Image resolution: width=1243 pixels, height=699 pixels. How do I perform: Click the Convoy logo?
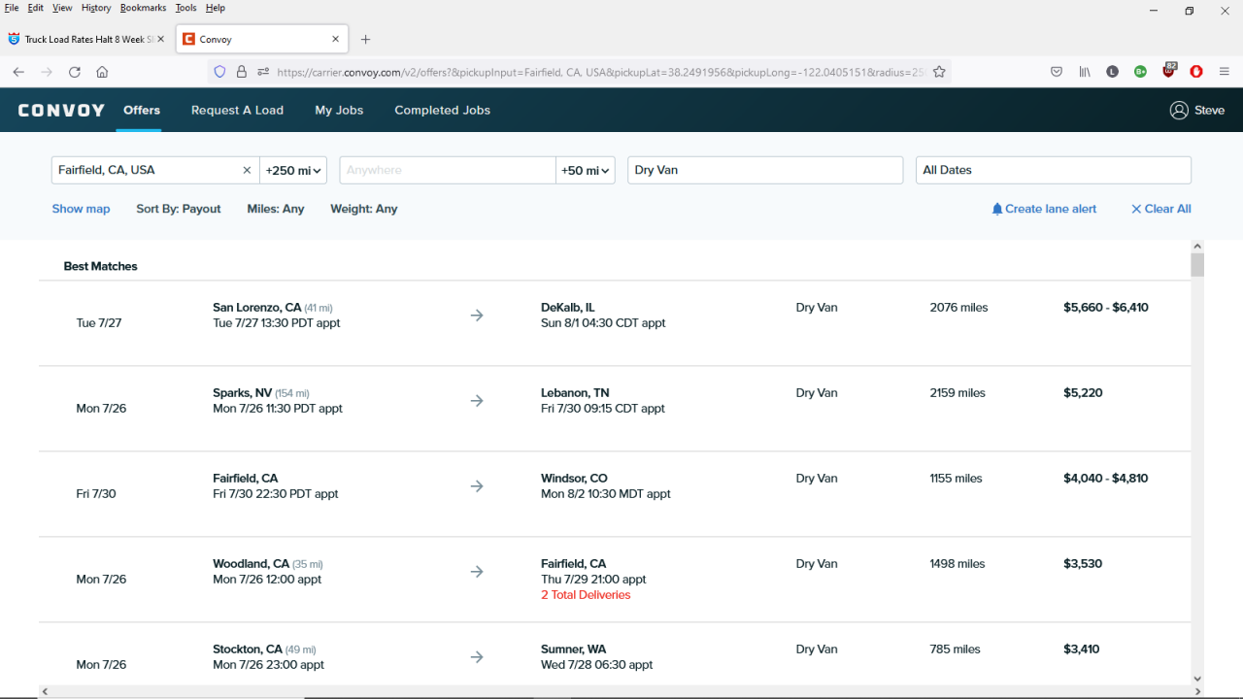point(61,111)
